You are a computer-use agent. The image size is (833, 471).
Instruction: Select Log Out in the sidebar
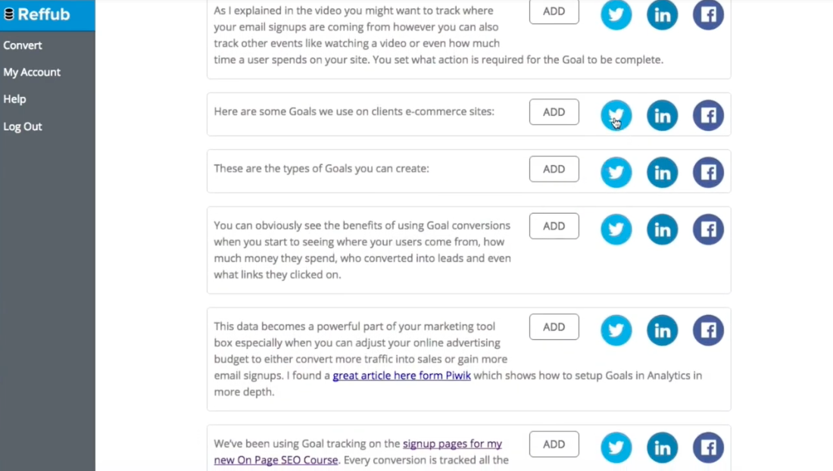pyautogui.click(x=23, y=126)
